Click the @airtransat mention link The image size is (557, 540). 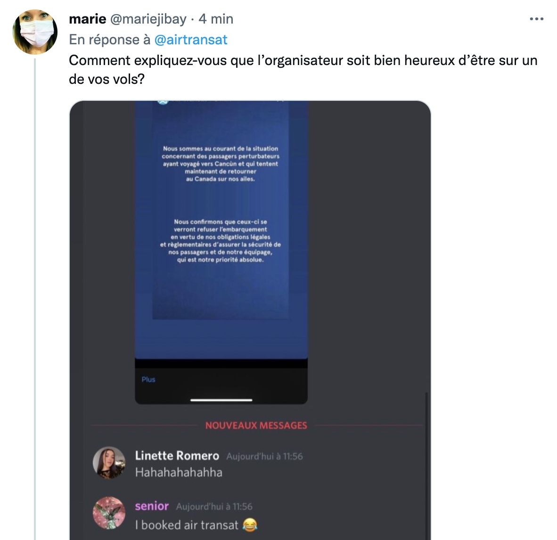point(191,40)
